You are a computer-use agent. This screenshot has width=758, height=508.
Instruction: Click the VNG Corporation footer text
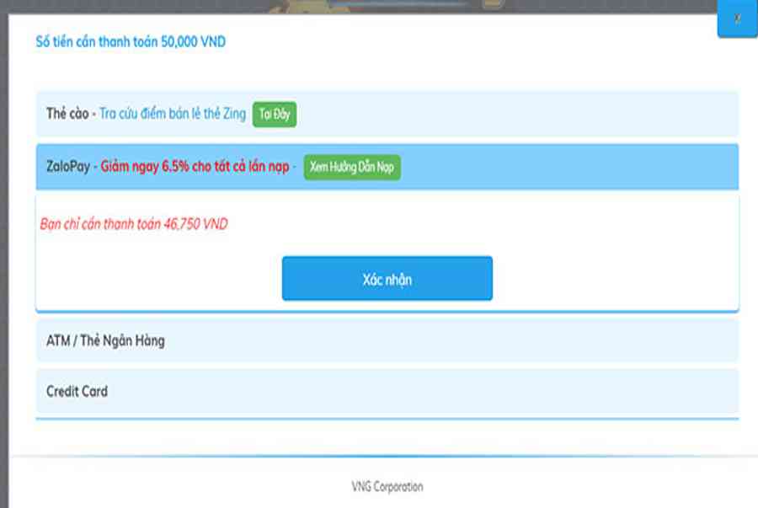pyautogui.click(x=387, y=486)
